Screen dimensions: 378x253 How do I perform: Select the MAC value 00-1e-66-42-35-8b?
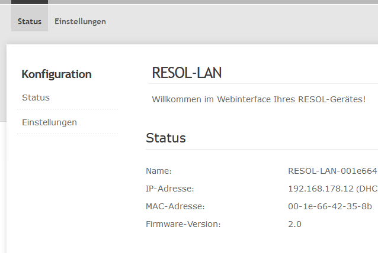[330, 206]
